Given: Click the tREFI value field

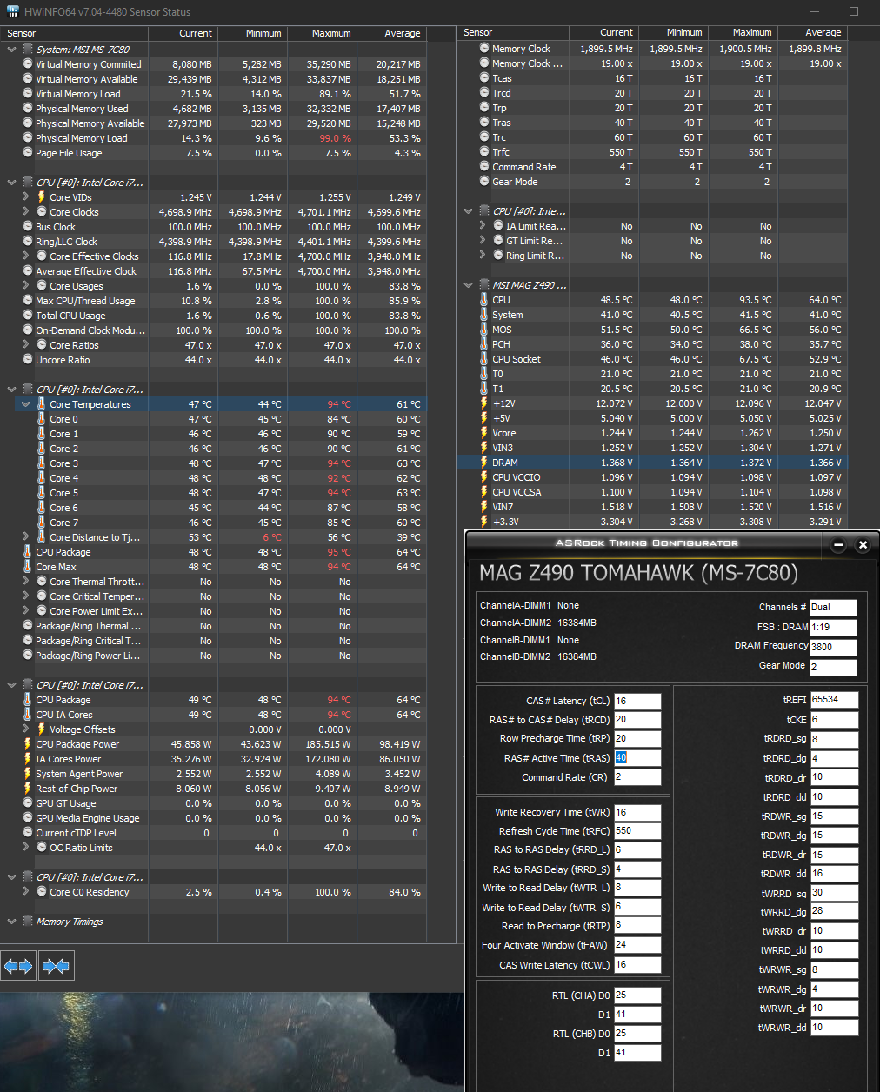Looking at the screenshot, I should 835,699.
